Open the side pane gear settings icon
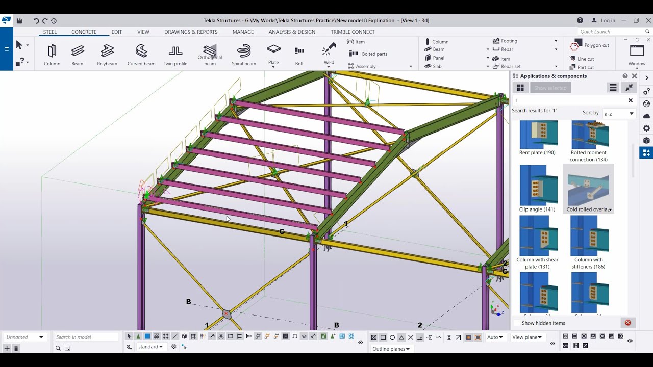Screen dimensions: 653x367 click(x=646, y=128)
